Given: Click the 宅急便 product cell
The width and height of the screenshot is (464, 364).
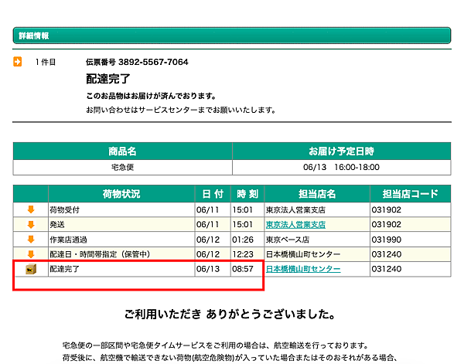Looking at the screenshot, I should [x=122, y=168].
